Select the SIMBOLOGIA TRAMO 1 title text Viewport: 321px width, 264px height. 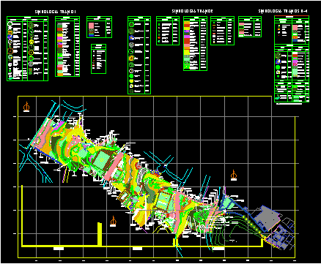56,12
